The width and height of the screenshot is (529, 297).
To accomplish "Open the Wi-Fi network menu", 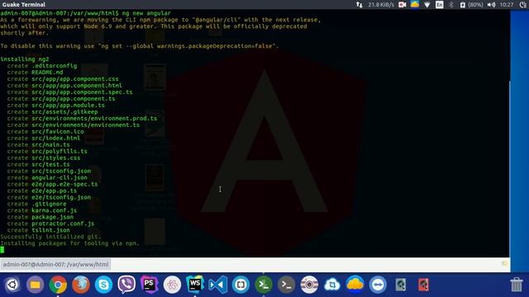I will click(427, 5).
